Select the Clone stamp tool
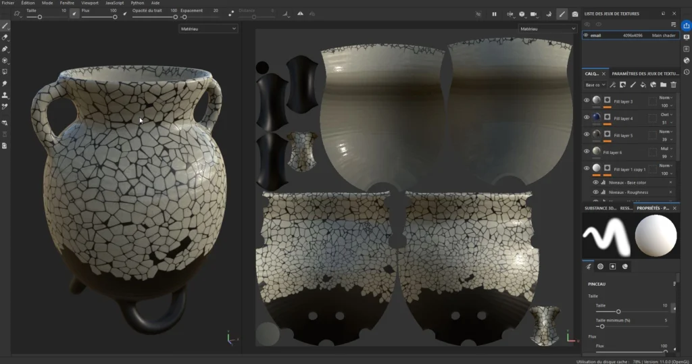Screen dimensions: 692x364 coord(5,95)
